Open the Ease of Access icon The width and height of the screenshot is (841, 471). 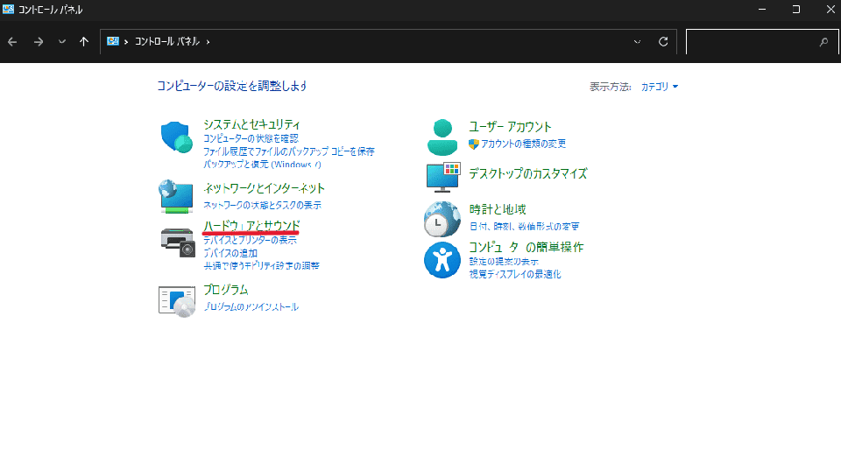coord(442,260)
